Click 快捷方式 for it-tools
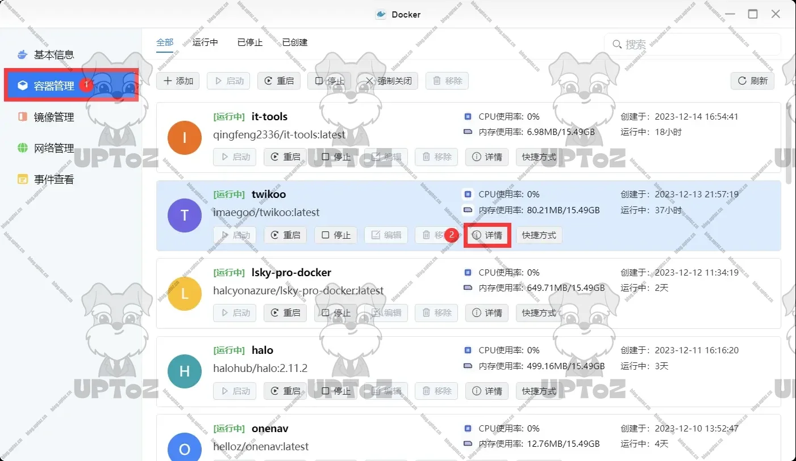The width and height of the screenshot is (796, 461). pos(539,157)
